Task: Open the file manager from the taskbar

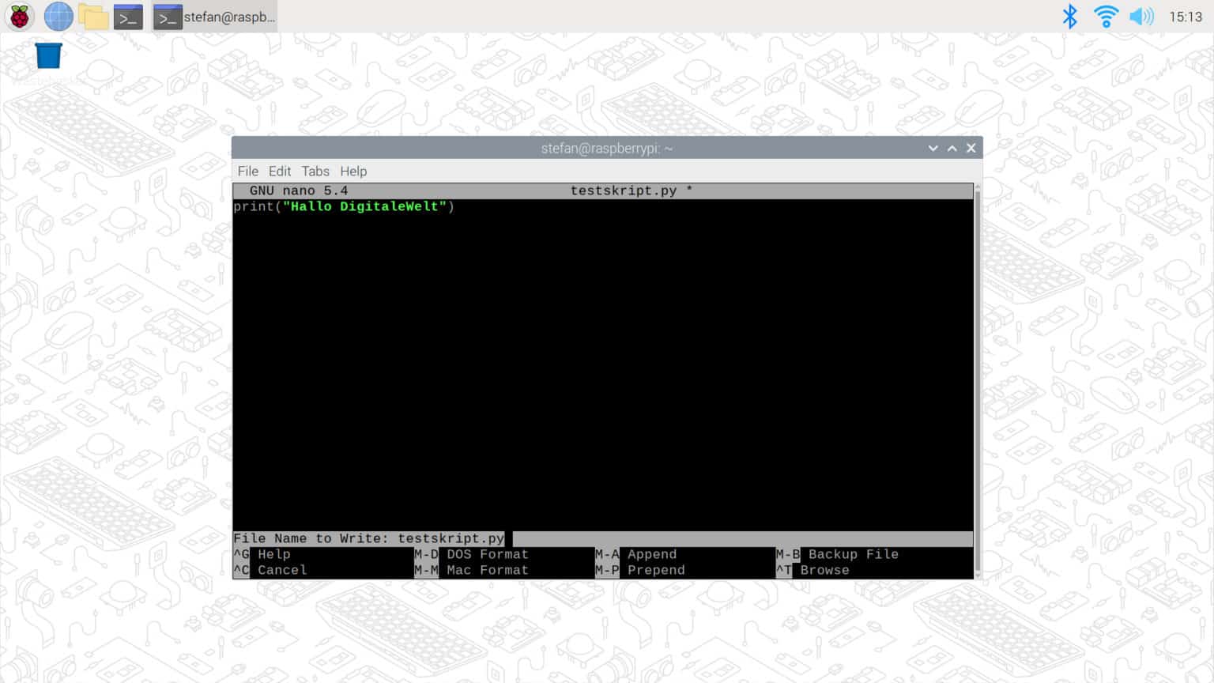Action: (92, 16)
